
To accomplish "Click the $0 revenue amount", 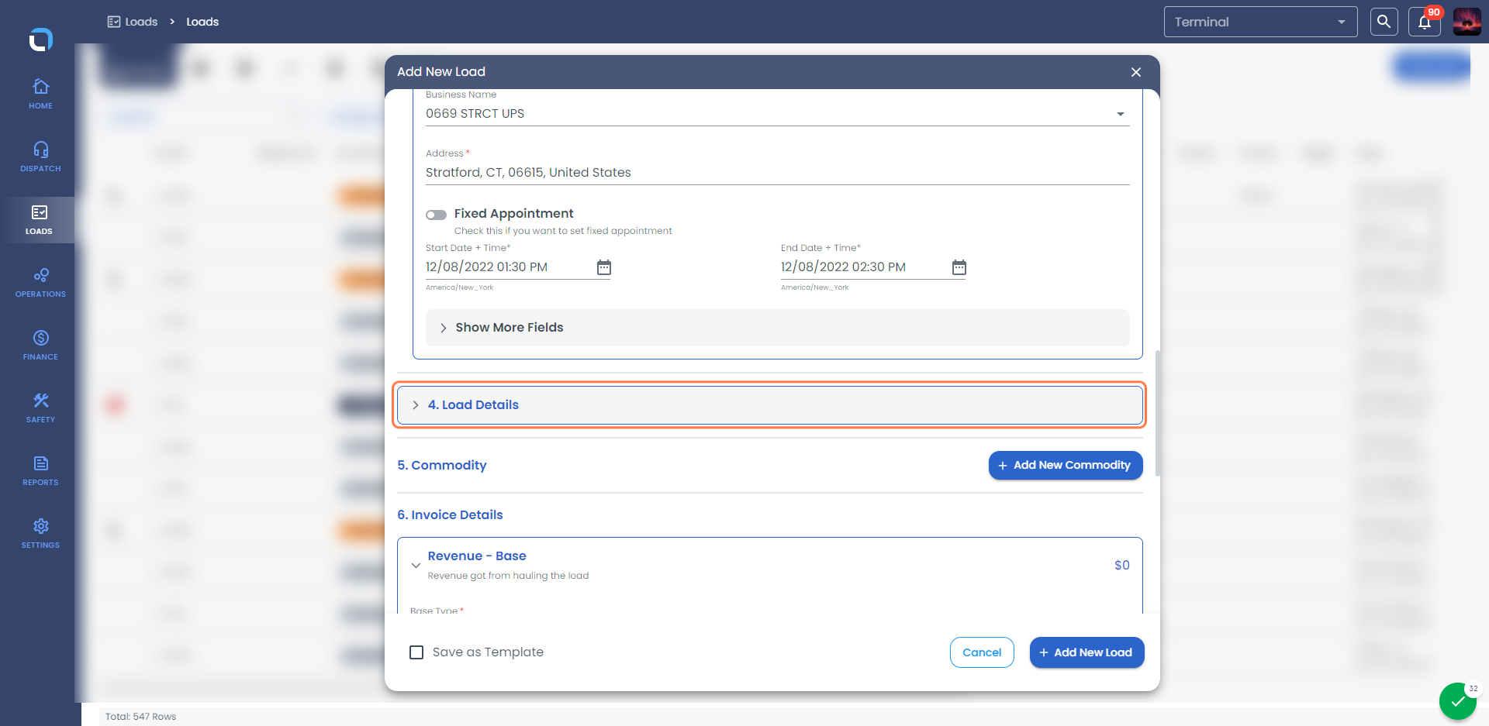I will pos(1121,566).
